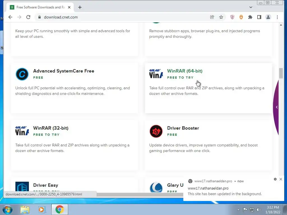
Task: Open the network tray icon
Action: pyautogui.click(x=252, y=209)
